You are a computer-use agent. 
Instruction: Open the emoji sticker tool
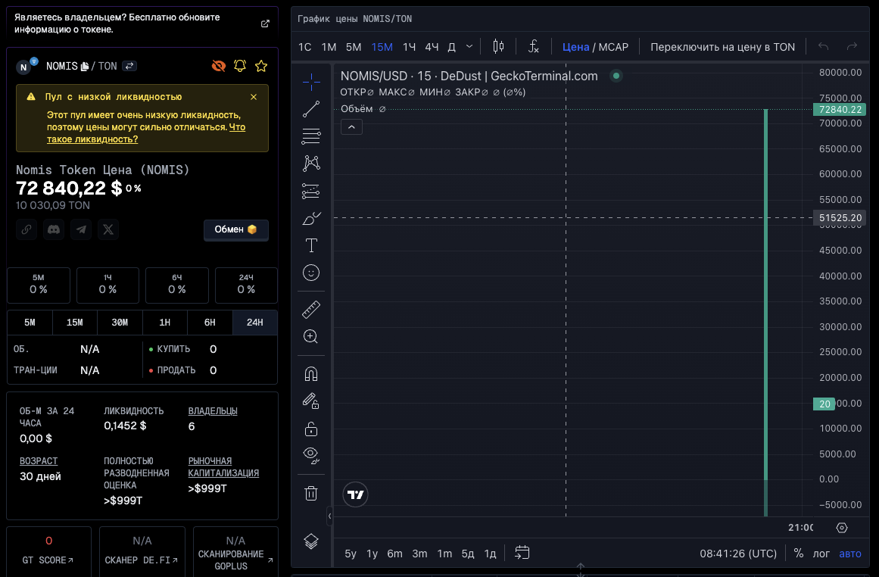pyautogui.click(x=311, y=273)
